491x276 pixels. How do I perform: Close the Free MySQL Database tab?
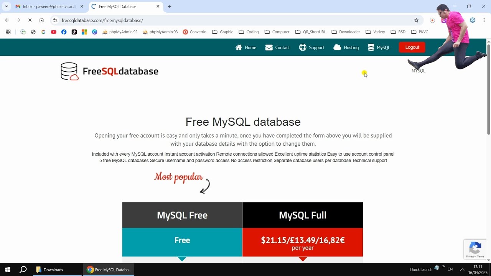[x=158, y=7]
